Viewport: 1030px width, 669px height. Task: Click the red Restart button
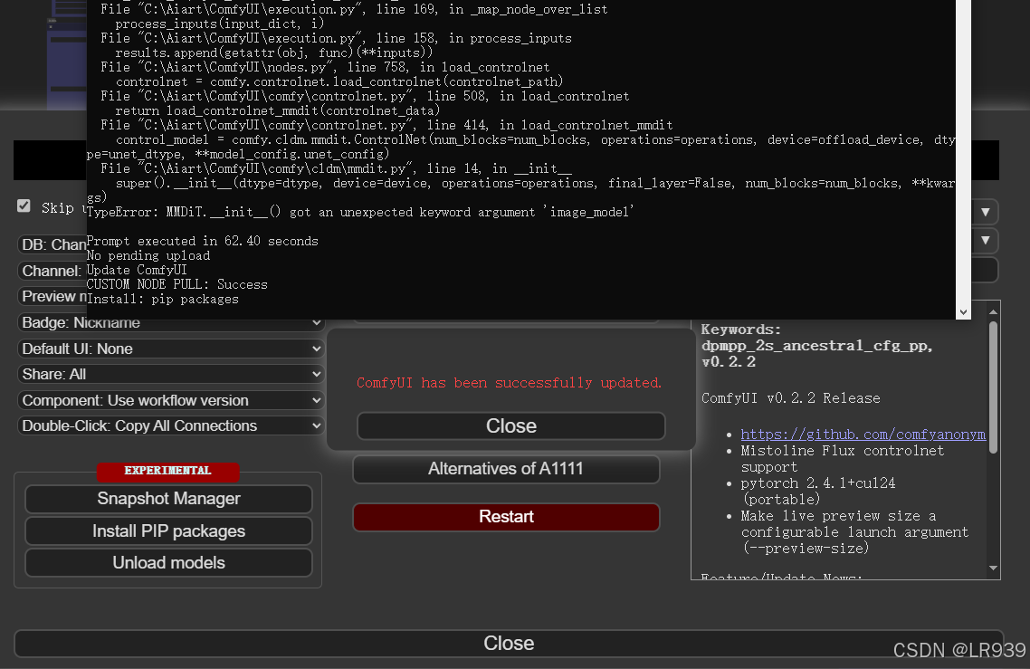pos(506,517)
